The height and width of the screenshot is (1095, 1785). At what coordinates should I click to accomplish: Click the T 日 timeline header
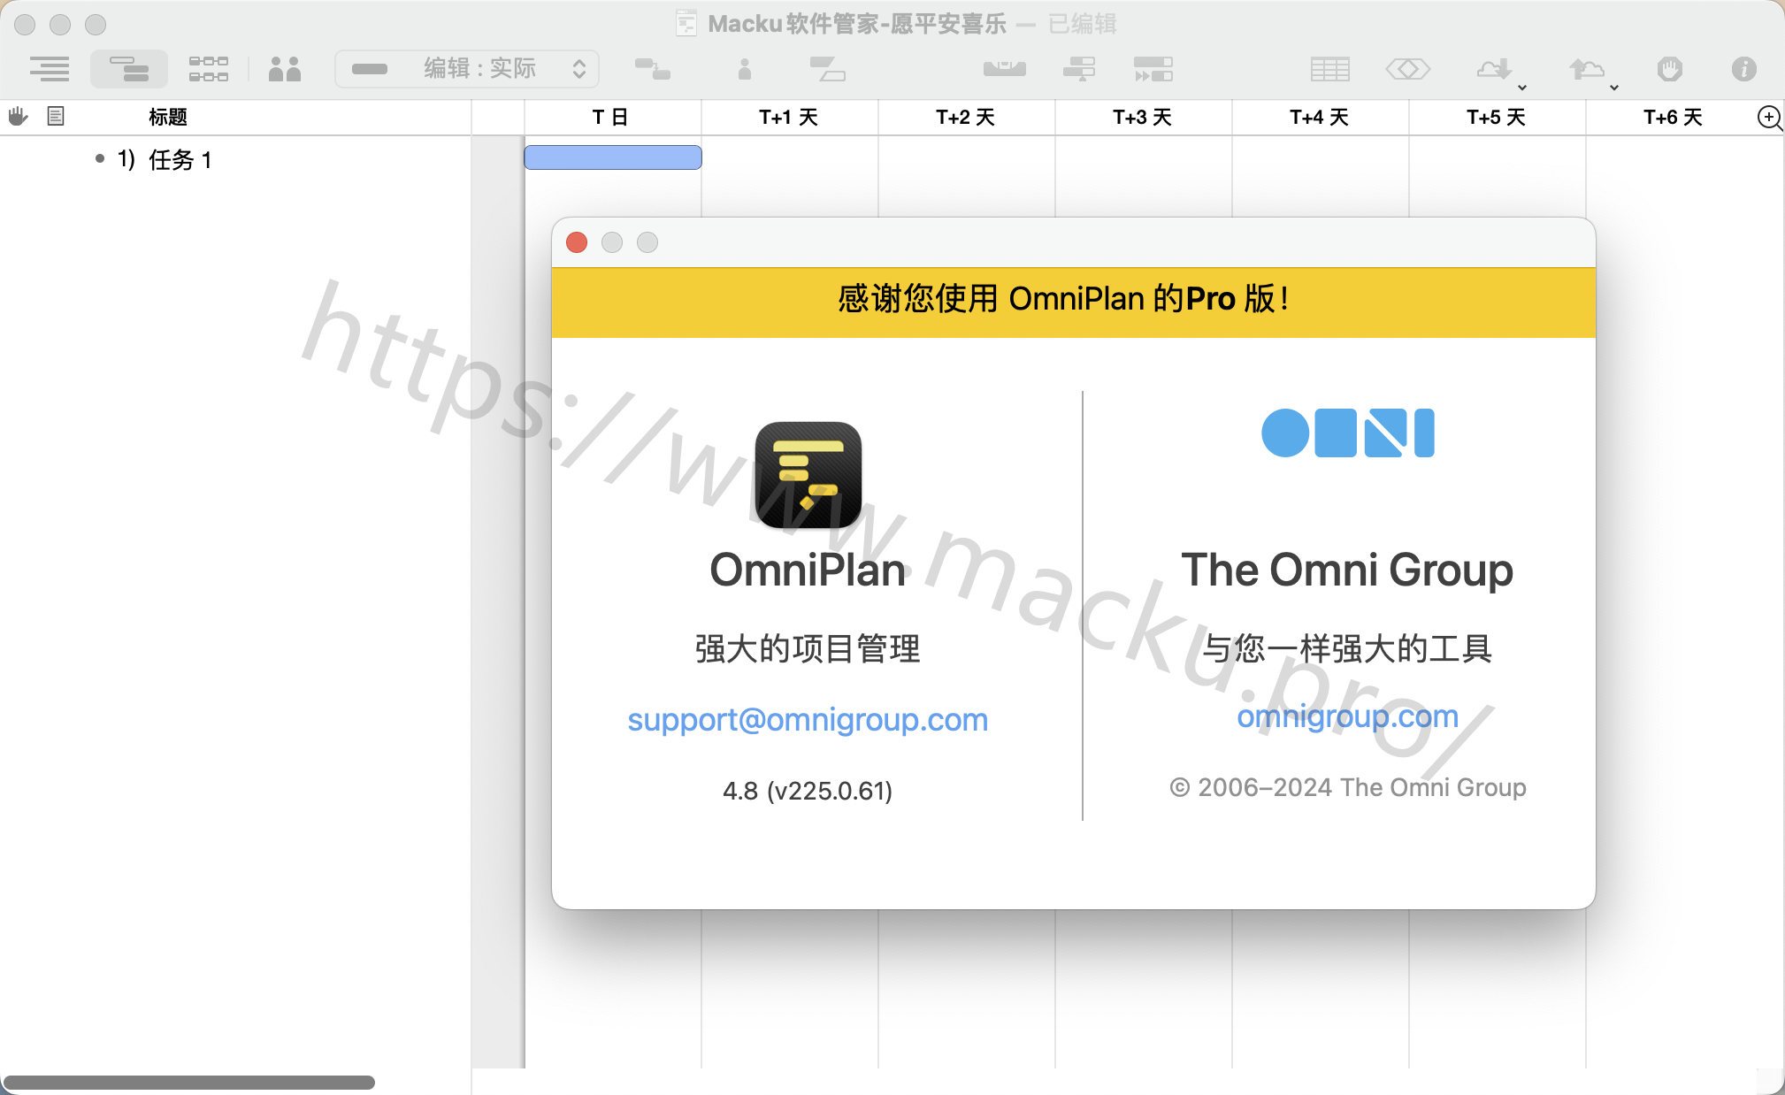click(611, 117)
